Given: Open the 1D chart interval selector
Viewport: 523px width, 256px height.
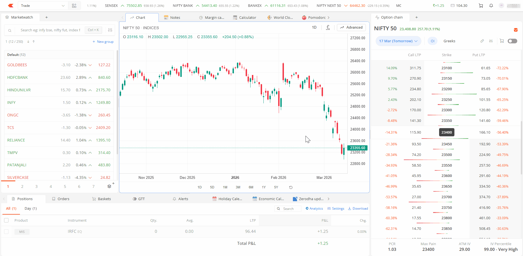Looking at the screenshot, I should pos(314,28).
